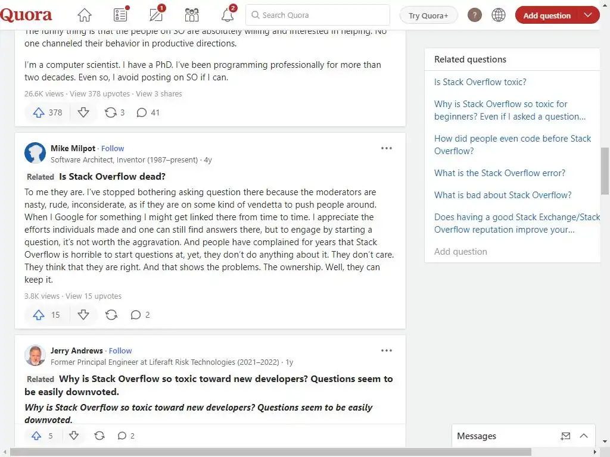Click the vertical page scrollbar thumb
This screenshot has width=610, height=457.
tap(605, 171)
